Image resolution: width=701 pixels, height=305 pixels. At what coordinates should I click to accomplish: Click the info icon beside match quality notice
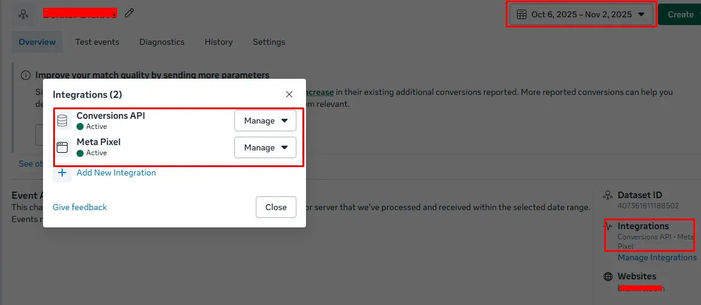tap(26, 75)
